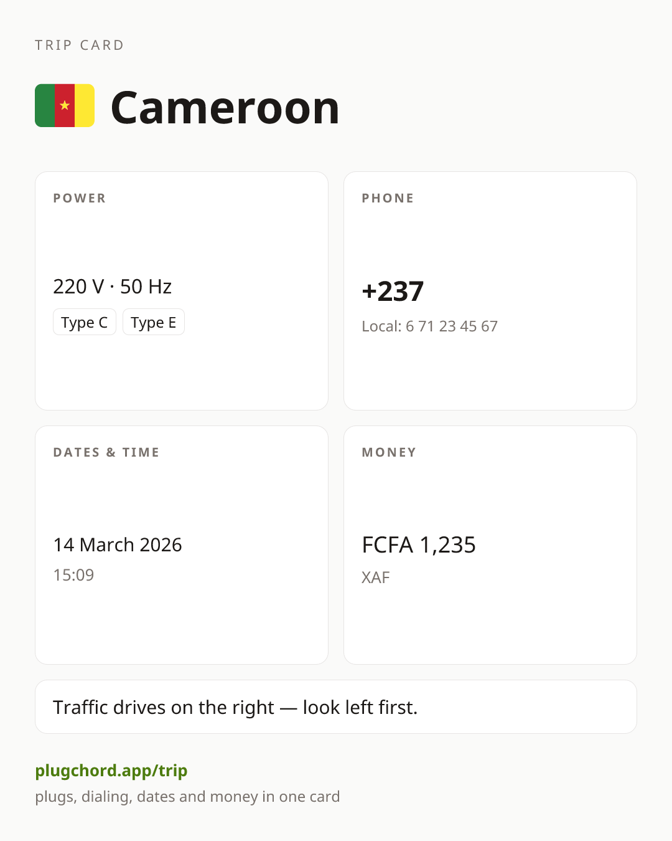This screenshot has width=672, height=841.
Task: Select the Cameroon country title
Action: [225, 108]
